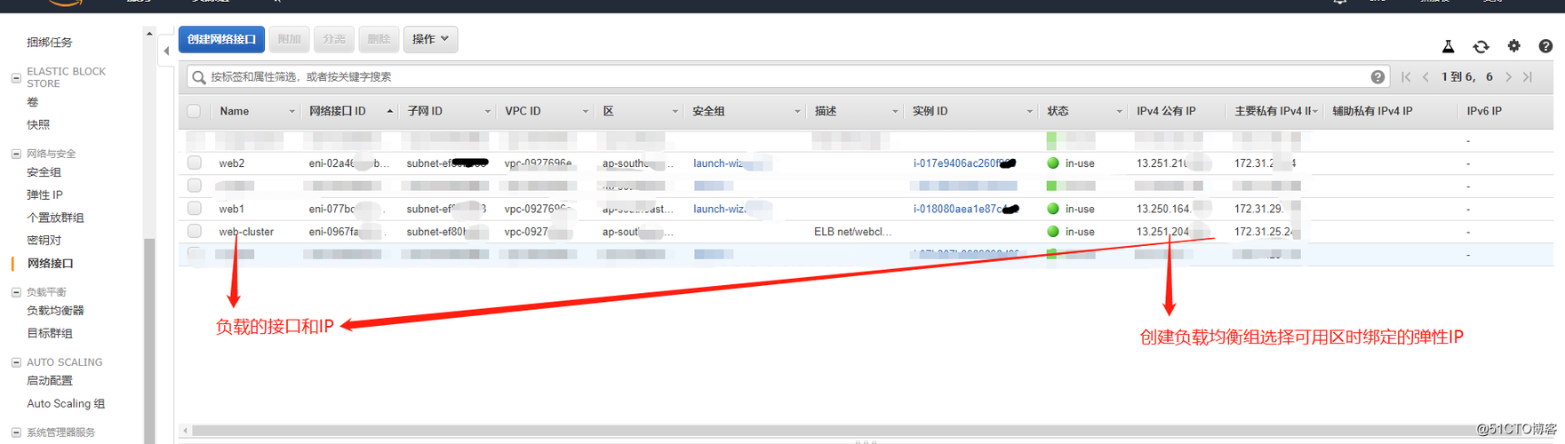Open 目标群组 in sidebar
This screenshot has width=1565, height=444.
tap(50, 334)
